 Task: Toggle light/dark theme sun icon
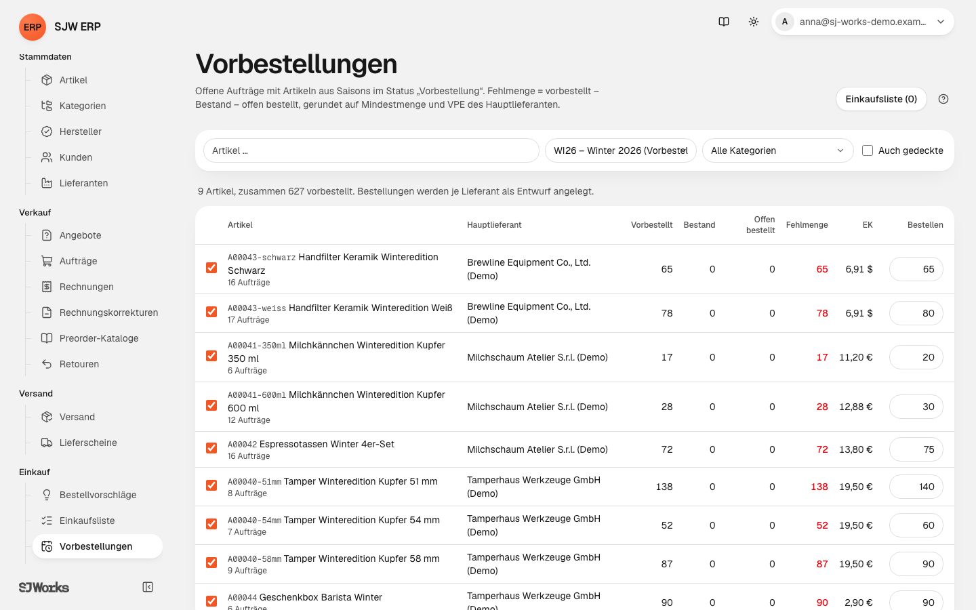pyautogui.click(x=754, y=22)
